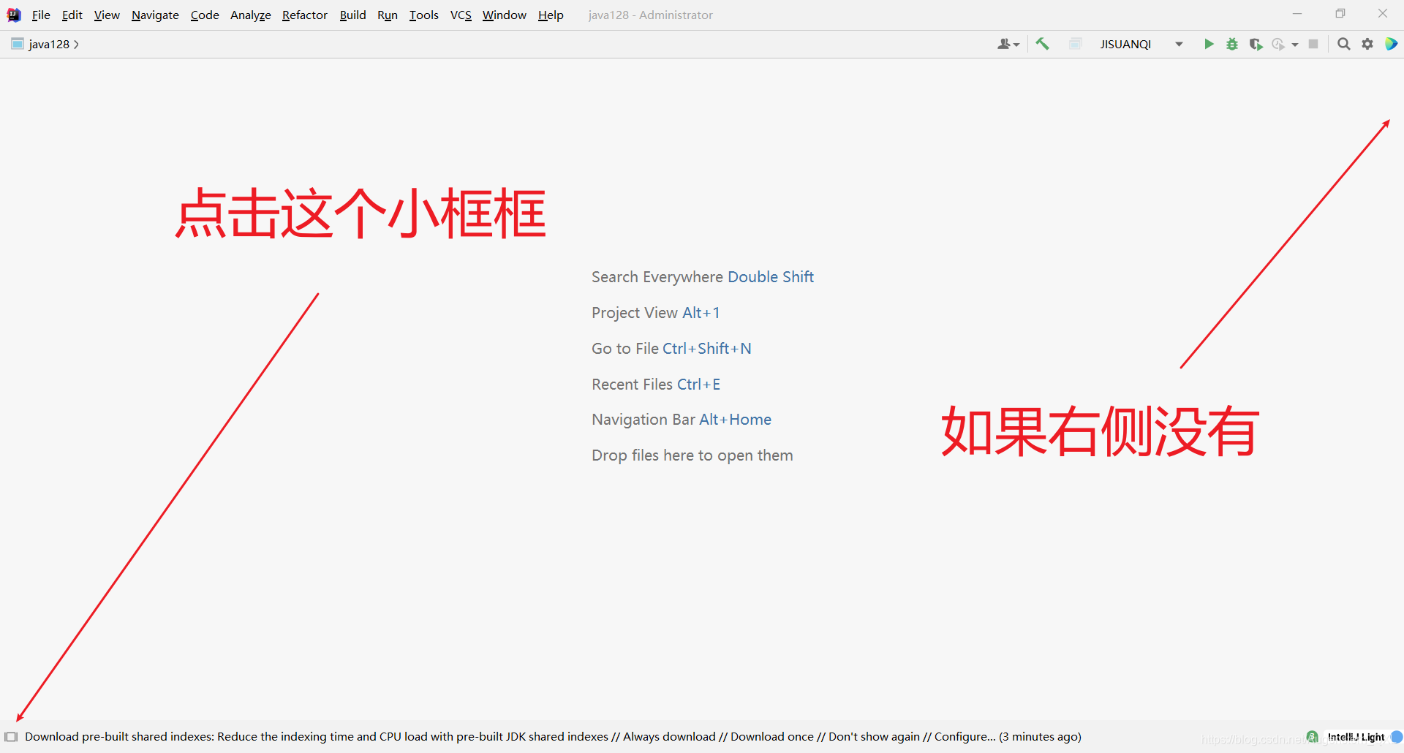
Task: Click the colorful plugin icon beside the gear
Action: click(x=1391, y=44)
